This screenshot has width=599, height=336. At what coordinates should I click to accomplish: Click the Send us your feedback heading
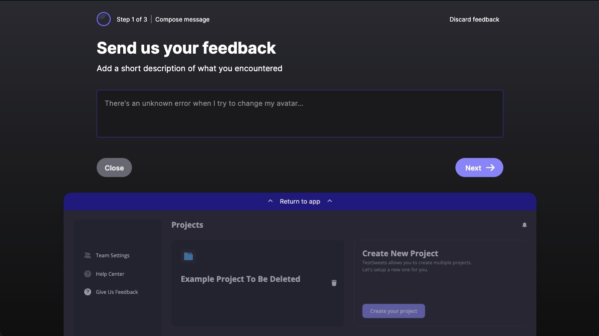186,48
